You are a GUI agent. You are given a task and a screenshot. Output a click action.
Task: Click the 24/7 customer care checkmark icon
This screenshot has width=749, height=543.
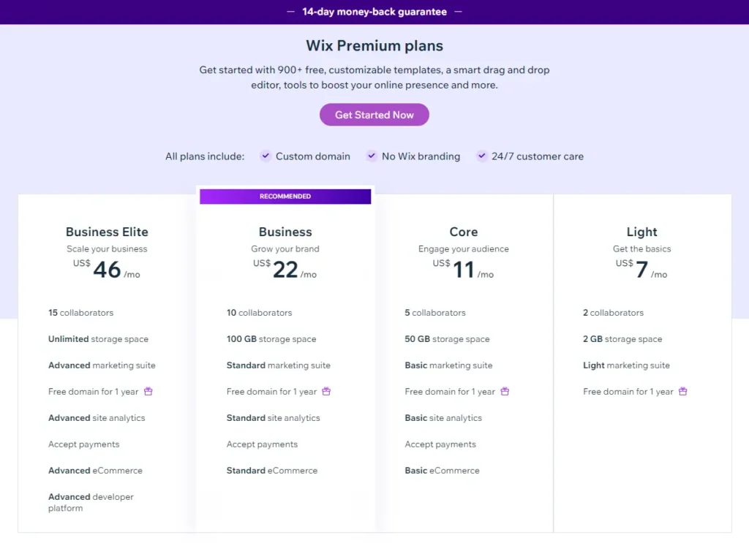[x=481, y=156]
